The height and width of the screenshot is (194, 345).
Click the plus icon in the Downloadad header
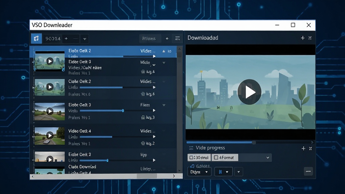303,38
